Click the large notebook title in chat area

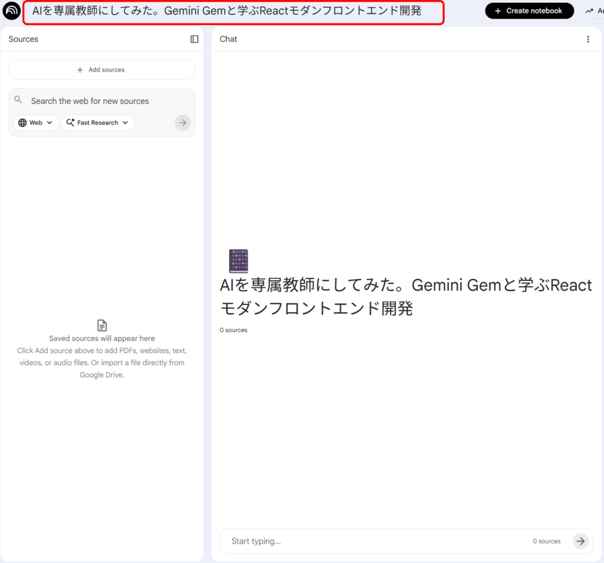(406, 297)
